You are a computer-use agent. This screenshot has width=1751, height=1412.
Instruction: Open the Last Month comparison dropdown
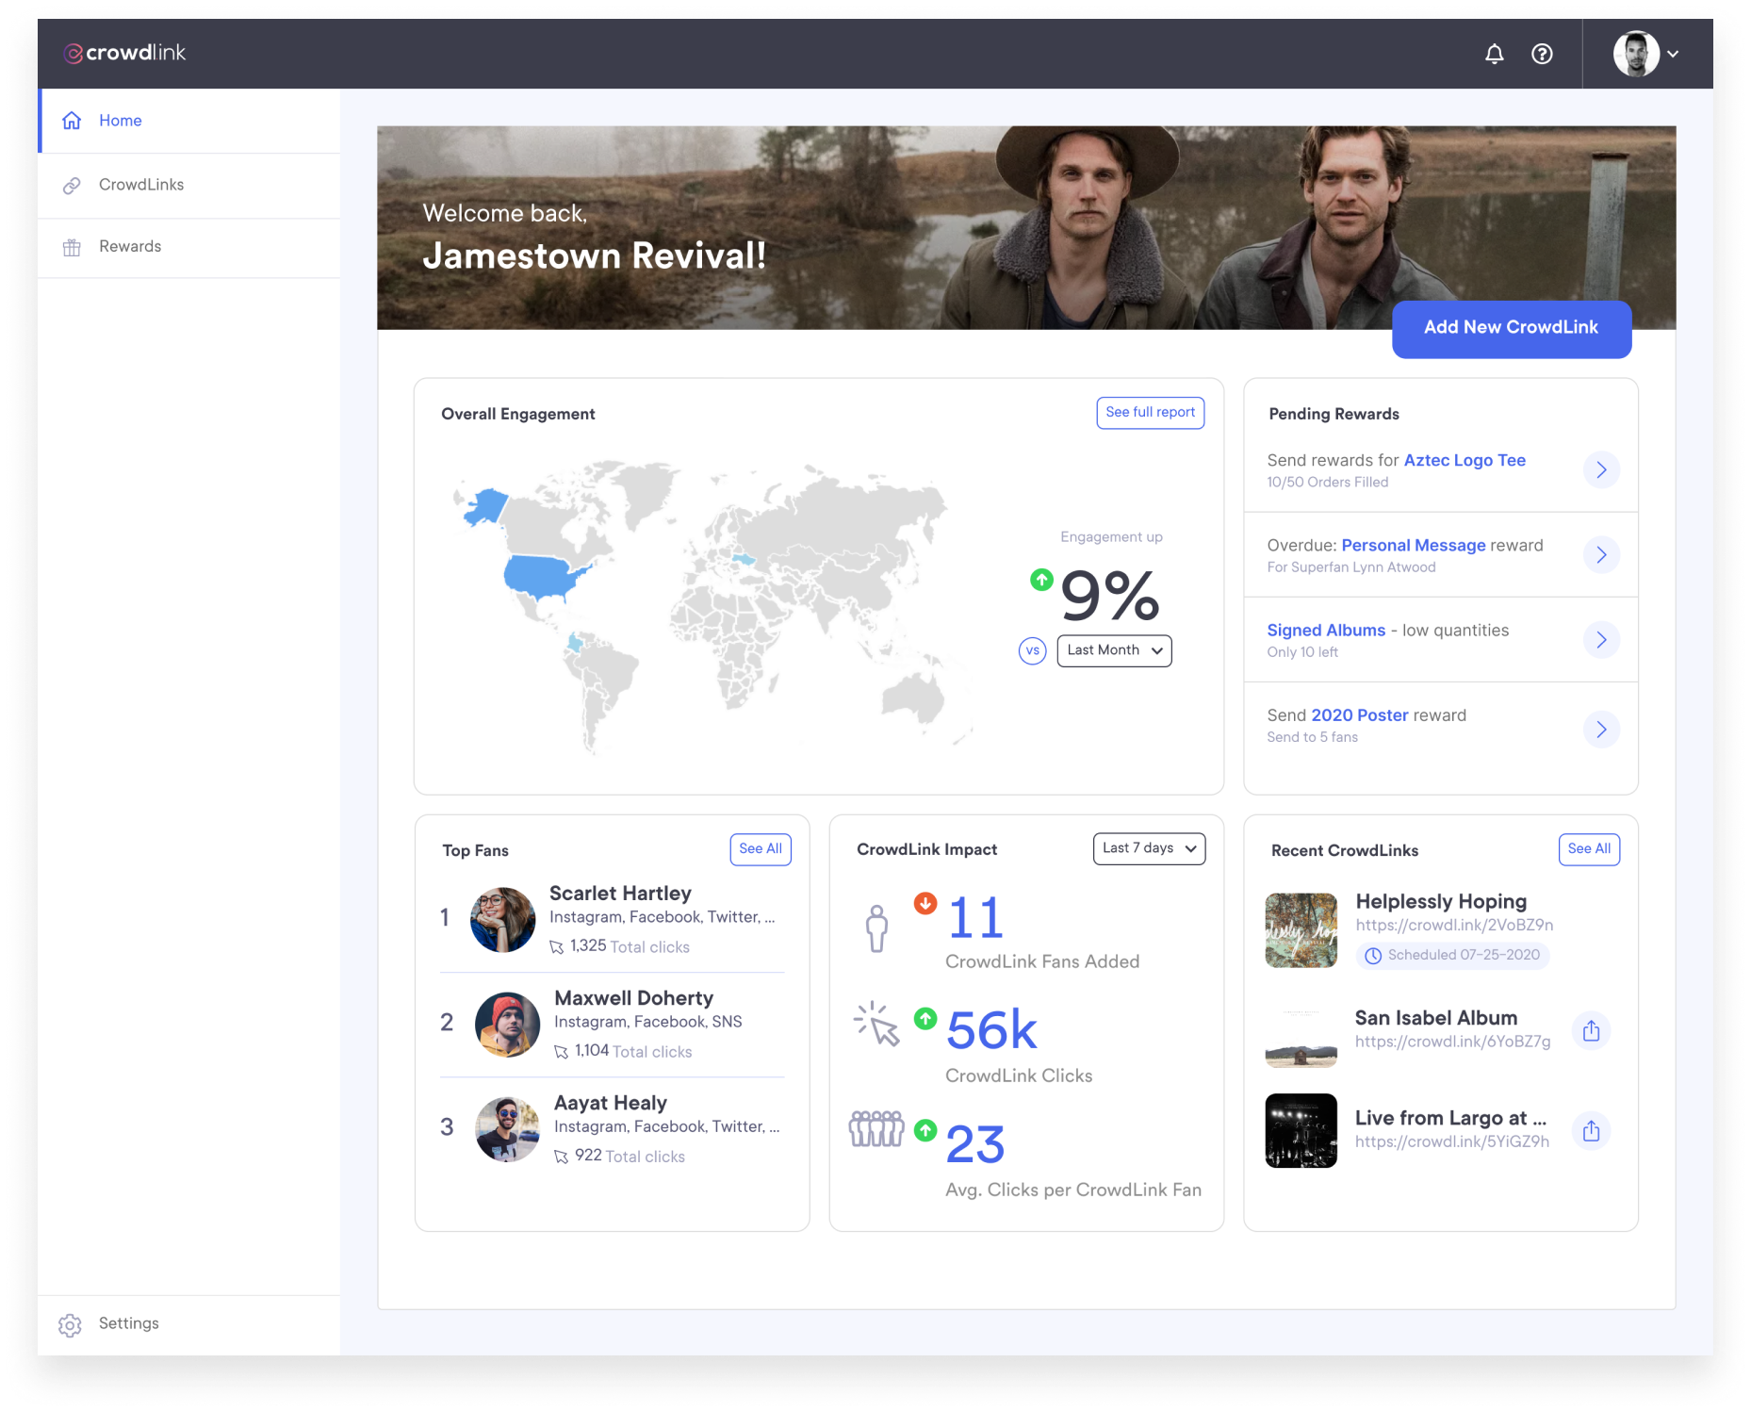(x=1114, y=650)
